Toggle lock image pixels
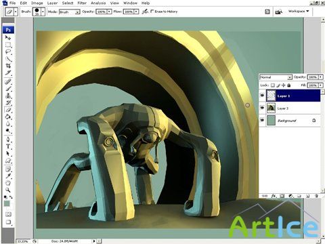The height and width of the screenshot is (244, 325). (278, 85)
